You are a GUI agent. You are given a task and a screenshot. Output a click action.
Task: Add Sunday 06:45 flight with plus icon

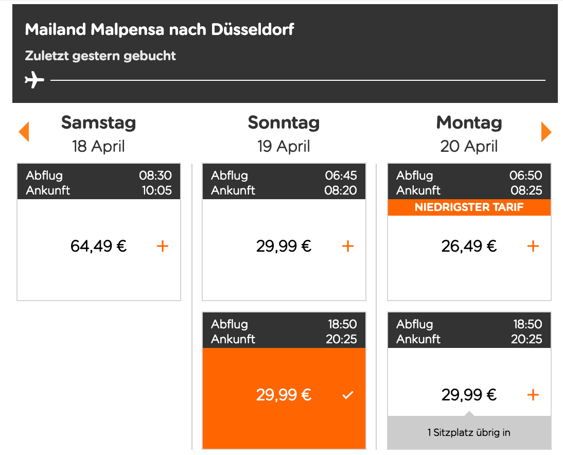tap(348, 247)
